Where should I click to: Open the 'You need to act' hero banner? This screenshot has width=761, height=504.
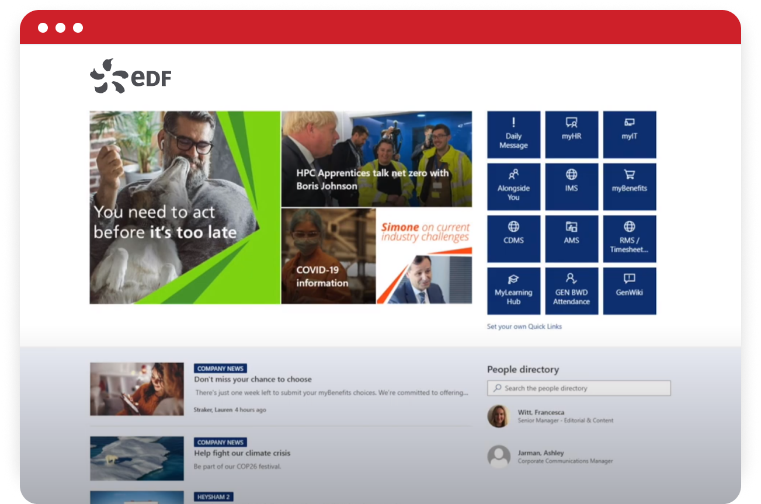click(185, 207)
